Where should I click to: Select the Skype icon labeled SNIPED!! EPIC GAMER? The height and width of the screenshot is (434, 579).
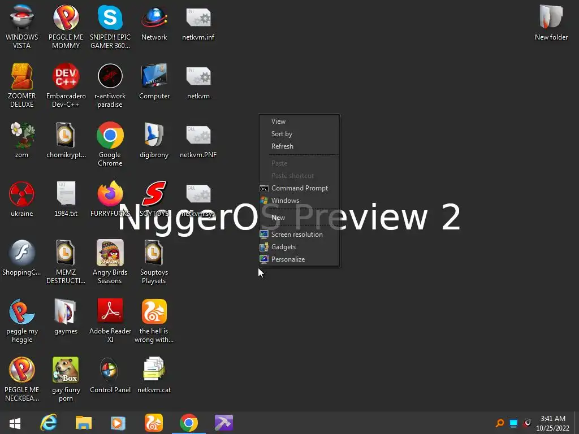click(x=110, y=27)
